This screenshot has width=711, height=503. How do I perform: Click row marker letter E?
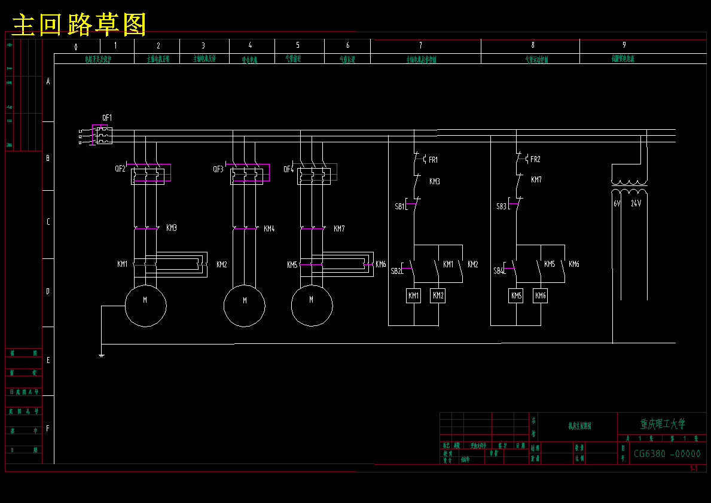point(48,360)
